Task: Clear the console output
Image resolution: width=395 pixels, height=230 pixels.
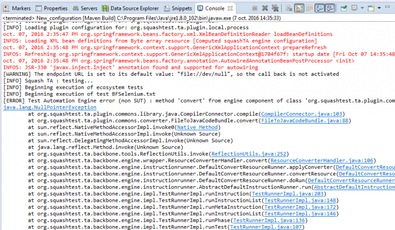Action: pyautogui.click(x=288, y=8)
